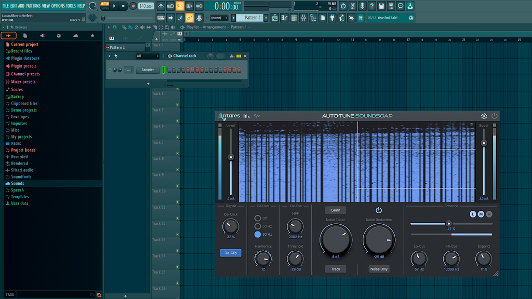This screenshot has width=532, height=299.
Task: Click the Enhance 47 % slider handle
Action: point(449,224)
